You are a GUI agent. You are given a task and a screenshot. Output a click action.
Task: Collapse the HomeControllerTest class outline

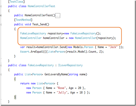point(1,6)
